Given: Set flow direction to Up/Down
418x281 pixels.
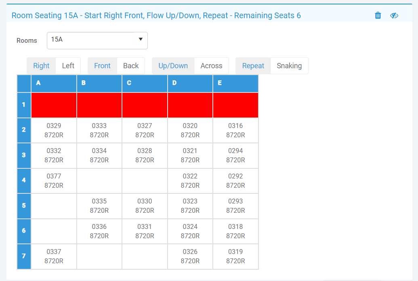Looking at the screenshot, I should click(173, 66).
